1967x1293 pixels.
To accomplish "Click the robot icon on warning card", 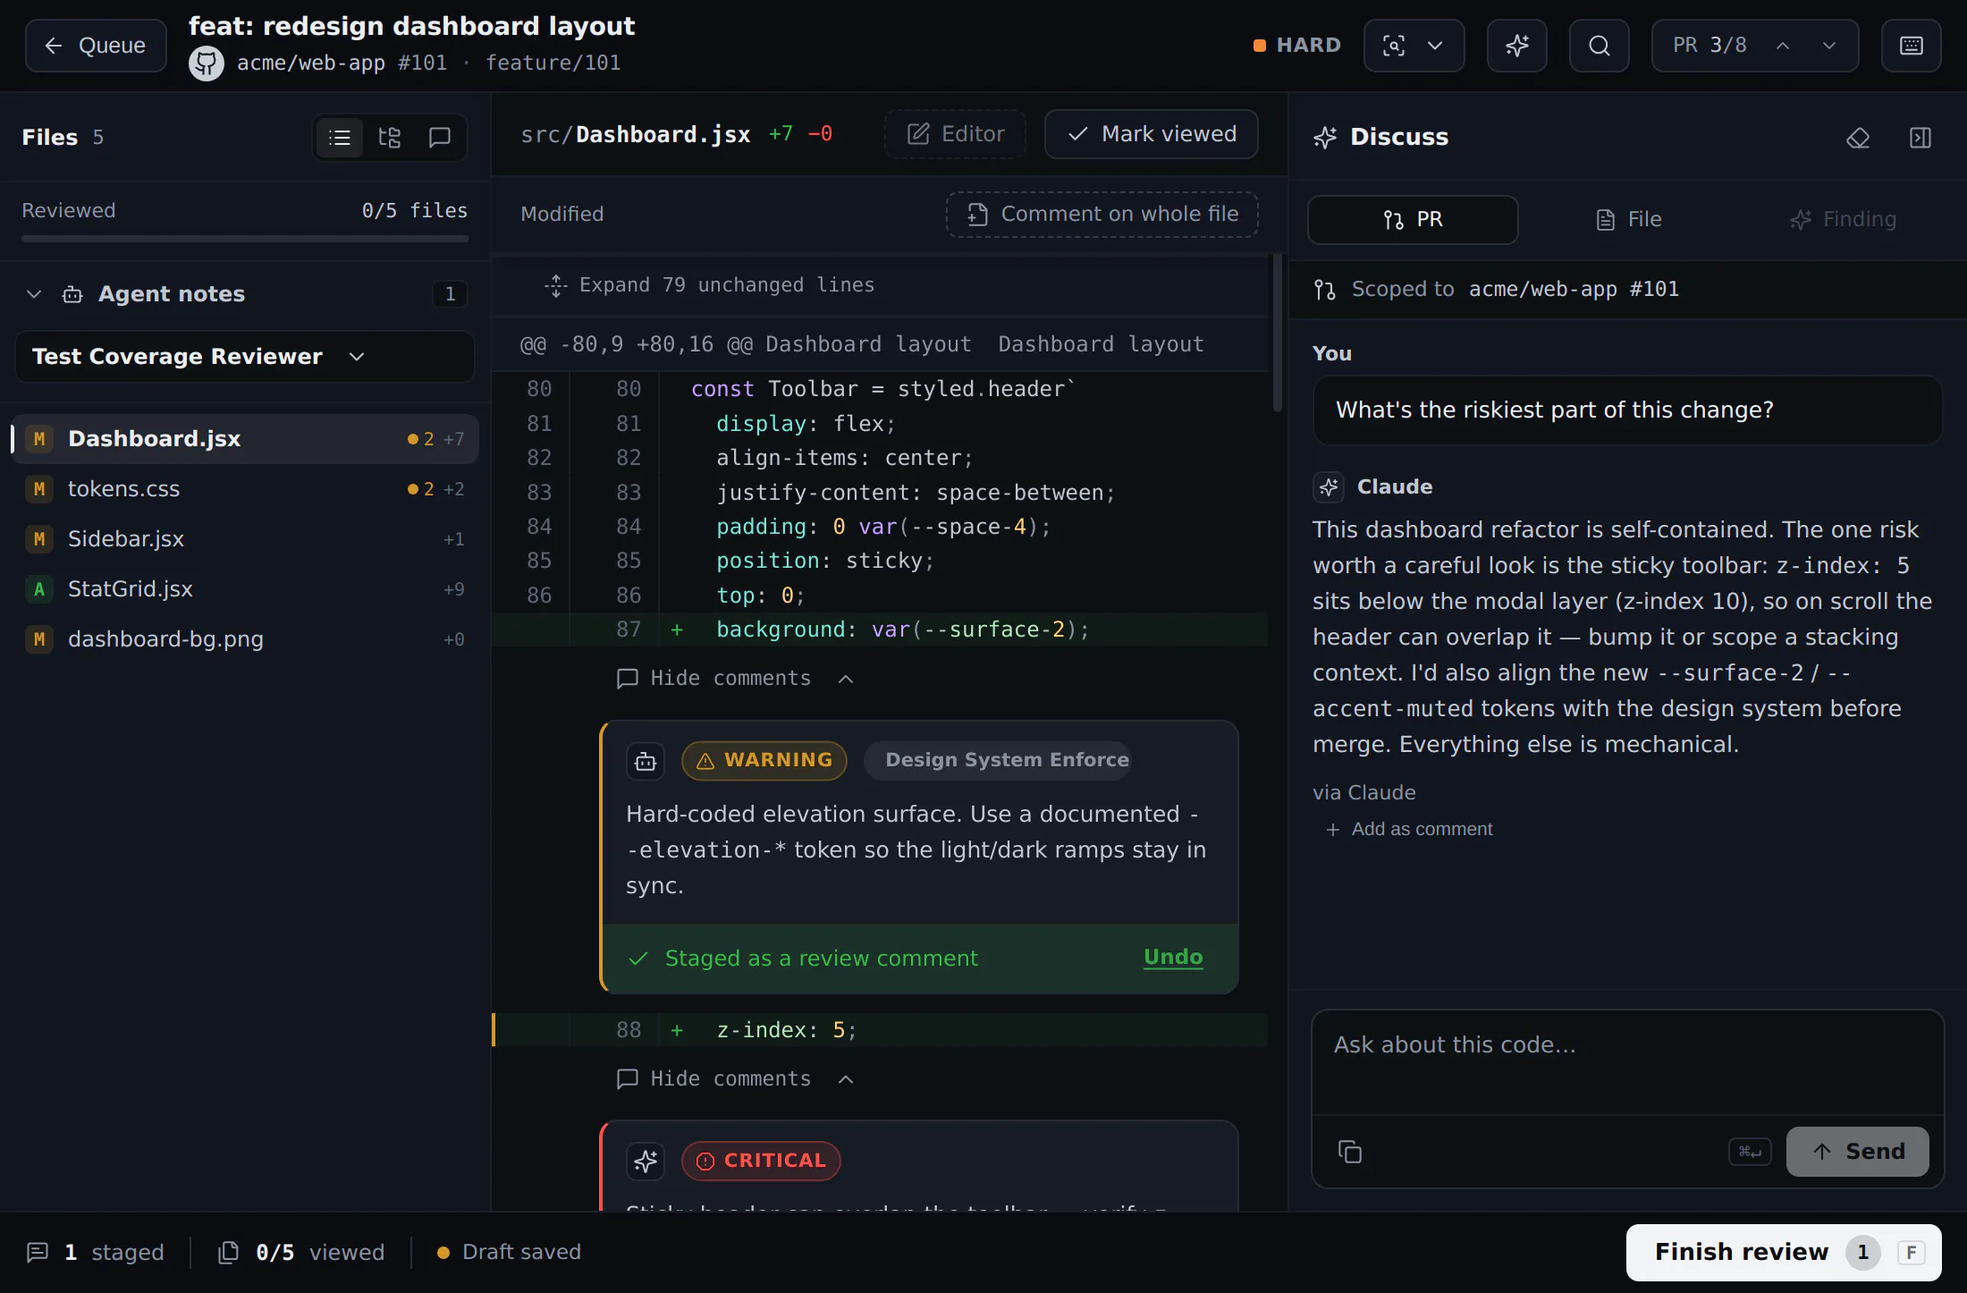I will [x=646, y=761].
